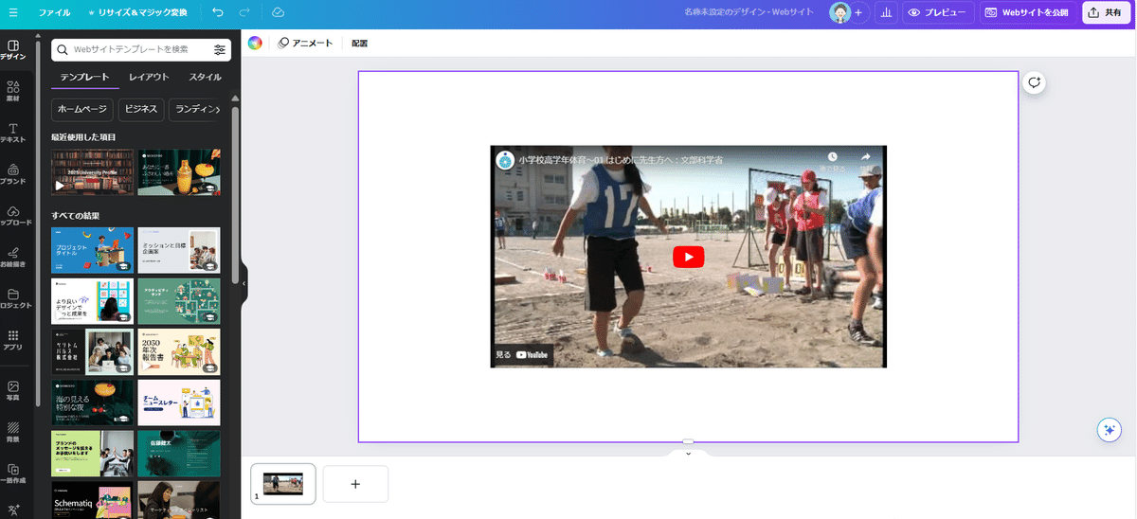Click the 配置 position button
This screenshot has height=519, width=1137.
click(359, 43)
